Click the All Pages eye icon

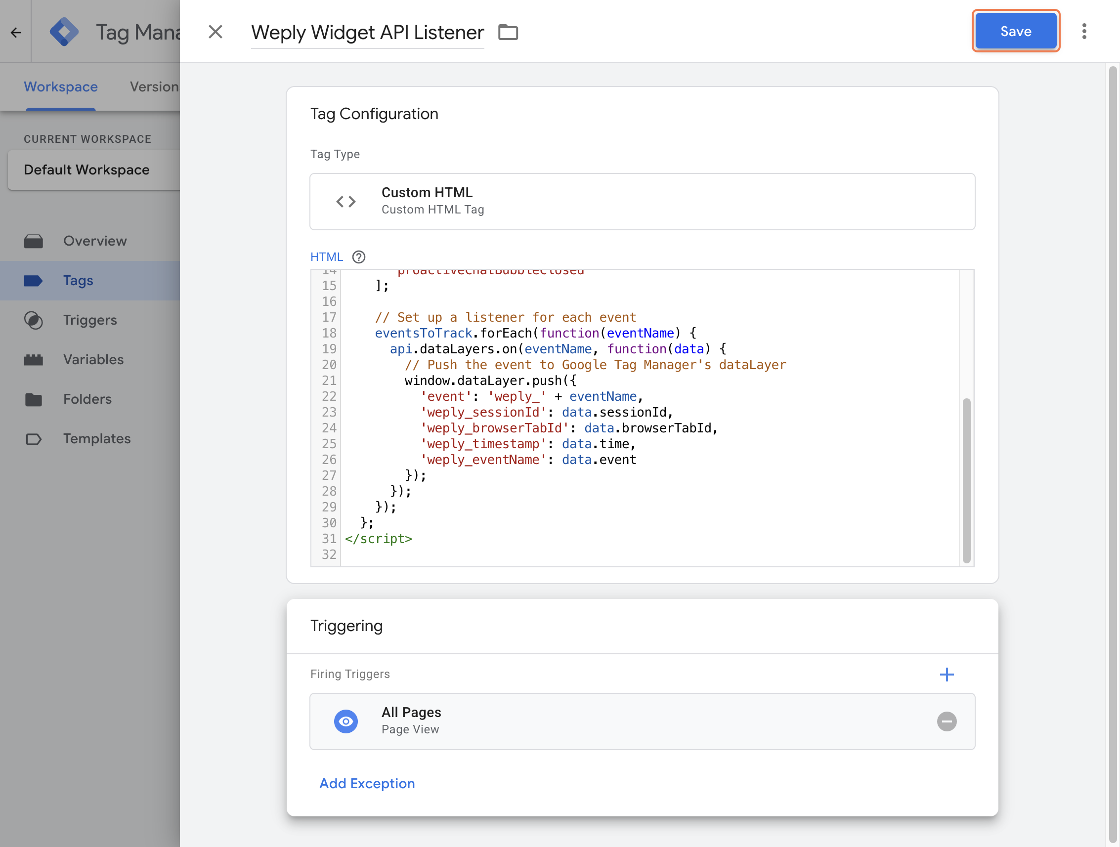[x=346, y=721]
